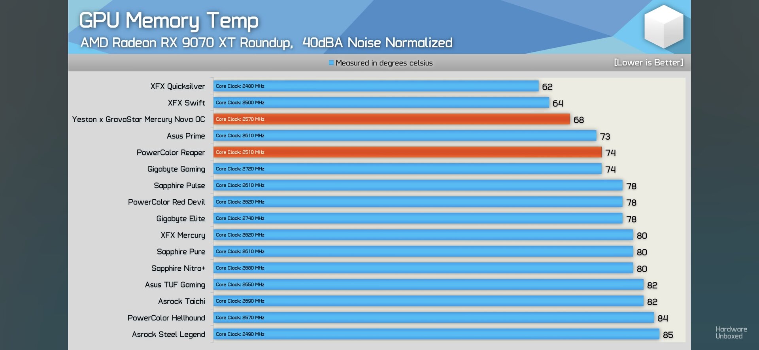Select the value 78 beside the Sapphire Pulse bar
759x350 pixels.
click(631, 186)
